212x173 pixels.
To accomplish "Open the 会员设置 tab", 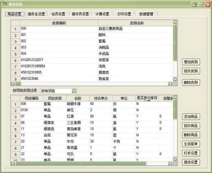I will pyautogui.click(x=58, y=14).
